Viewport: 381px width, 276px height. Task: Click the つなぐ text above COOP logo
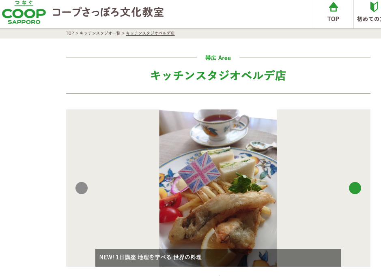pos(24,3)
